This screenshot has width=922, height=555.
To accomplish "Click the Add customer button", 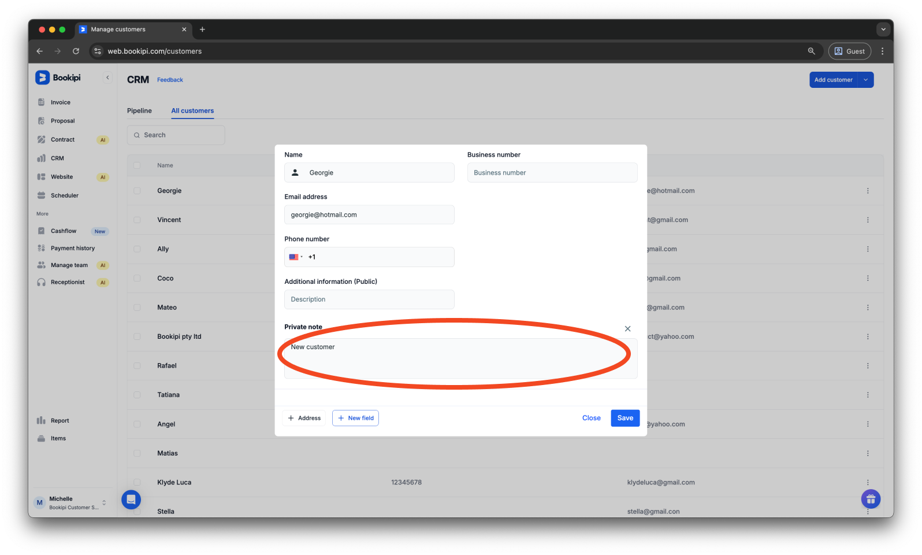I will coord(834,80).
